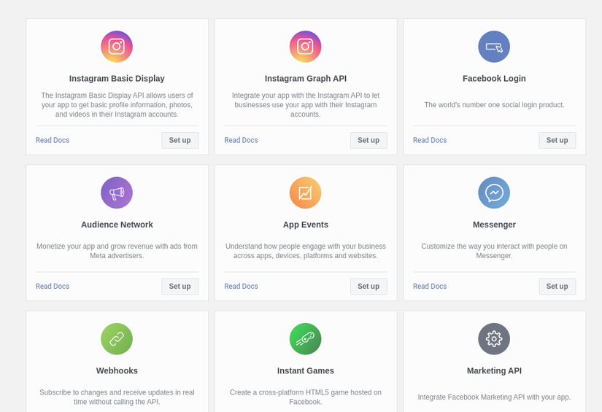Set up Audience Network

pos(180,286)
